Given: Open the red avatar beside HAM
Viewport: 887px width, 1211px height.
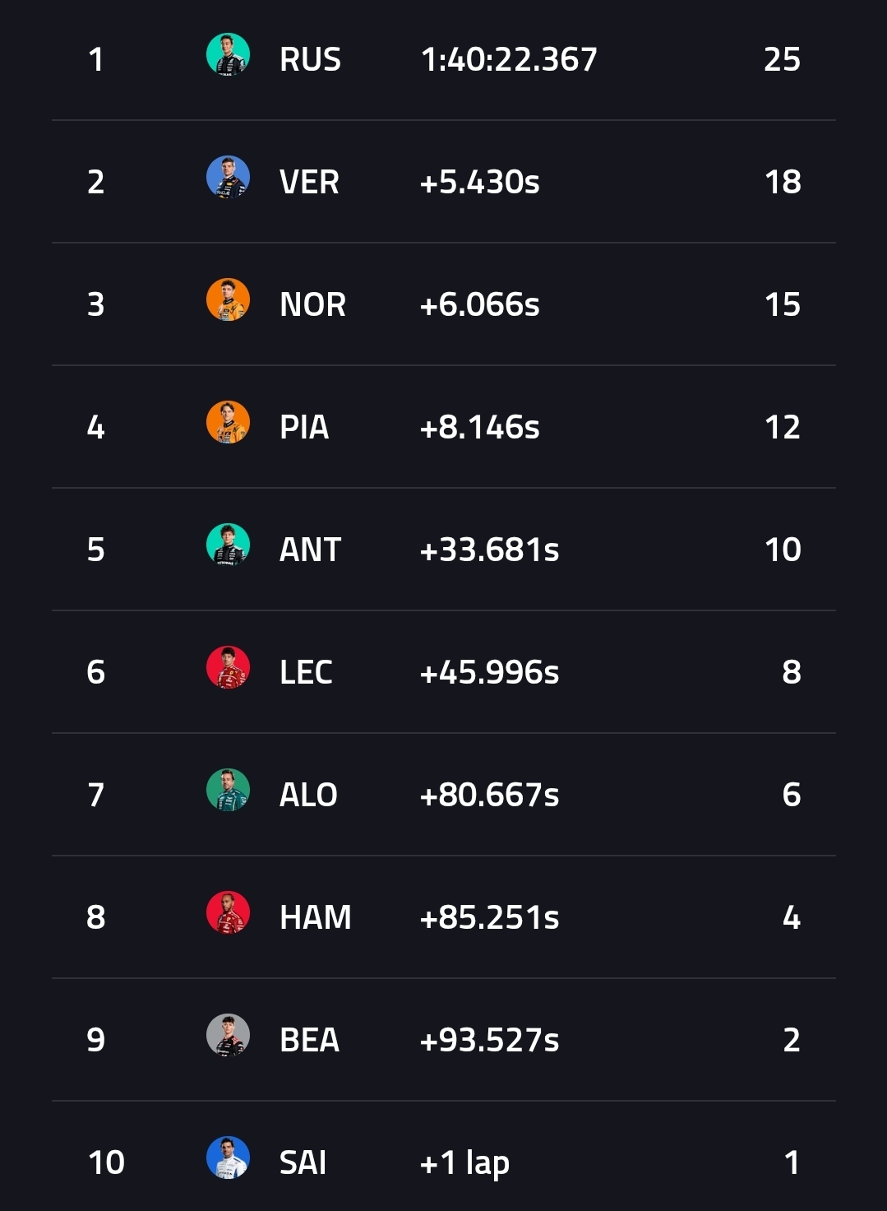Looking at the screenshot, I should (x=228, y=913).
